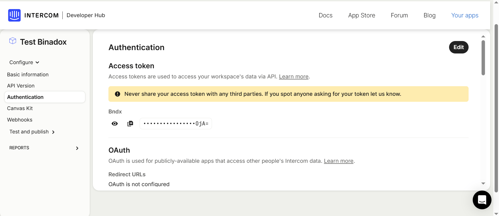Open Docs in top navigation
Image resolution: width=499 pixels, height=216 pixels.
point(326,15)
